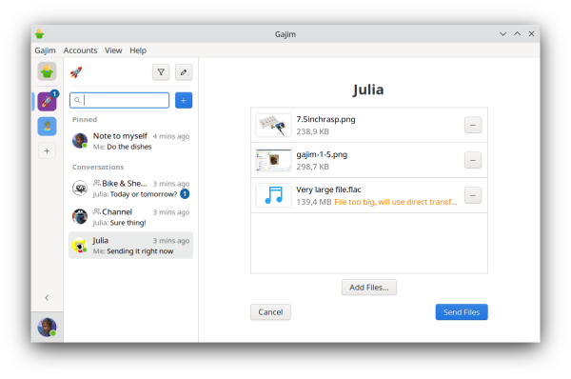
Task: Open the Accounts menu
Action: pos(80,50)
